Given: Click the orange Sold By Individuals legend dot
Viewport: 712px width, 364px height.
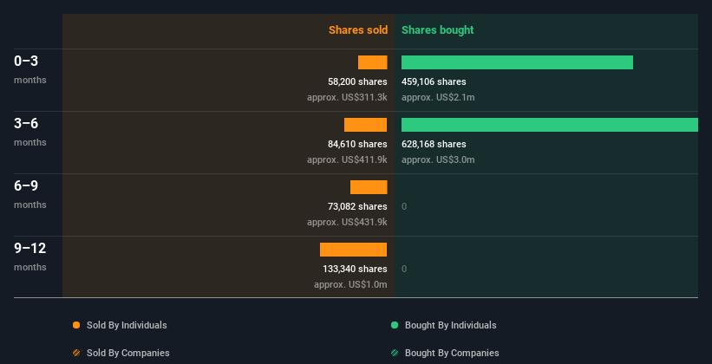Looking at the screenshot, I should coord(76,325).
